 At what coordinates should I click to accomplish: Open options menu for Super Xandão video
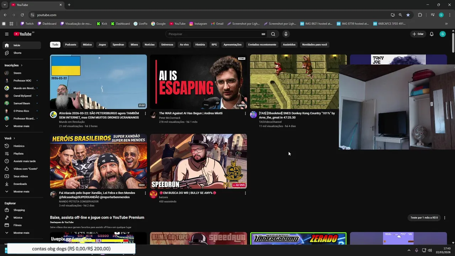tap(145, 193)
